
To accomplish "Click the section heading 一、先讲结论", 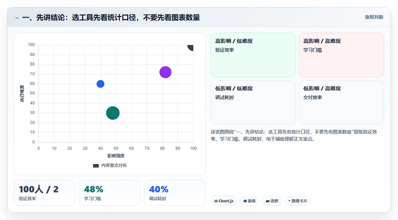I will (x=111, y=17).
